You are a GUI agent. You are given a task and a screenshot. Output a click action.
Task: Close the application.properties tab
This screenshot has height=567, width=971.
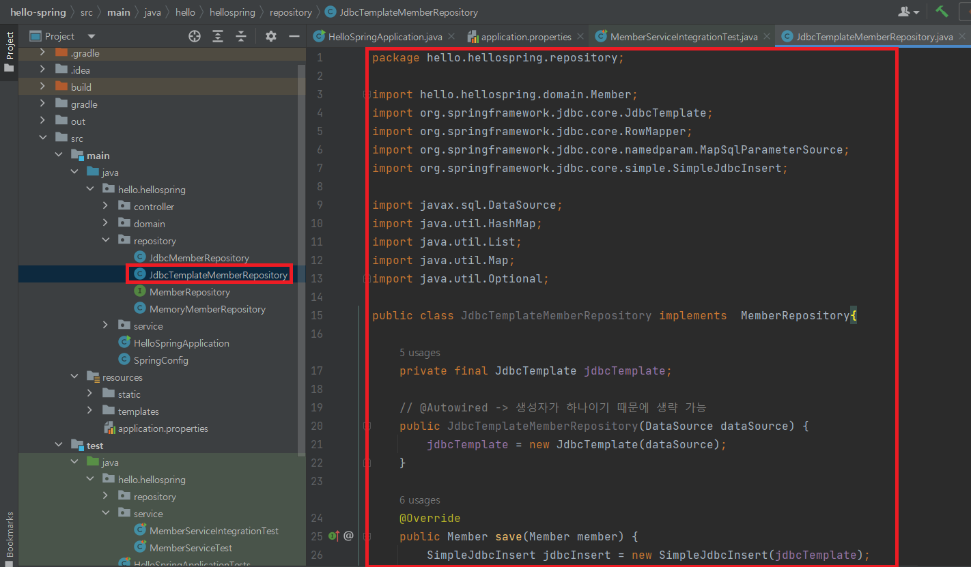click(580, 37)
